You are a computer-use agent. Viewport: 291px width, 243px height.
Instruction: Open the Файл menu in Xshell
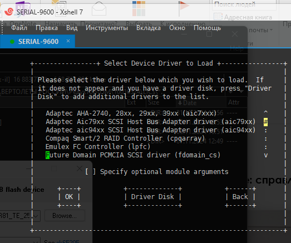pos(19,28)
